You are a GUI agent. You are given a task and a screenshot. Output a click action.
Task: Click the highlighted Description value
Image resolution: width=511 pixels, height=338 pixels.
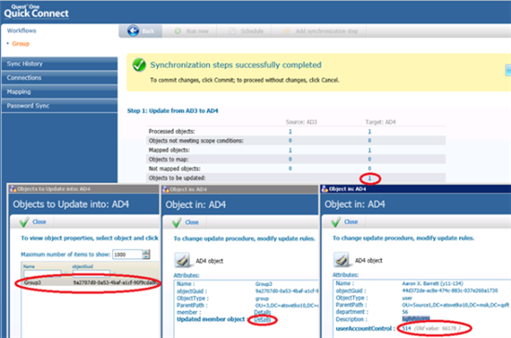coord(416,318)
